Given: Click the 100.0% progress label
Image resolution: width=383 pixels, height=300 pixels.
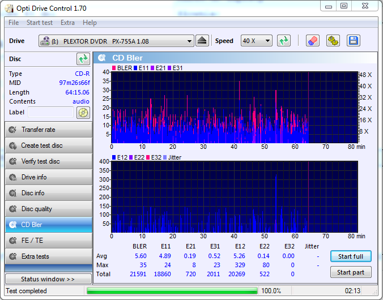Looking at the screenshot, I should coord(271,291).
